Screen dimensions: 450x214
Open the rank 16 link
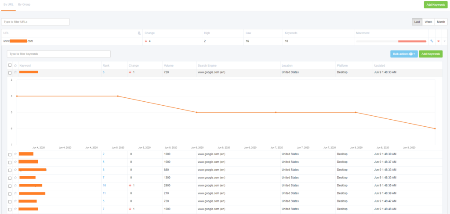coord(104,185)
